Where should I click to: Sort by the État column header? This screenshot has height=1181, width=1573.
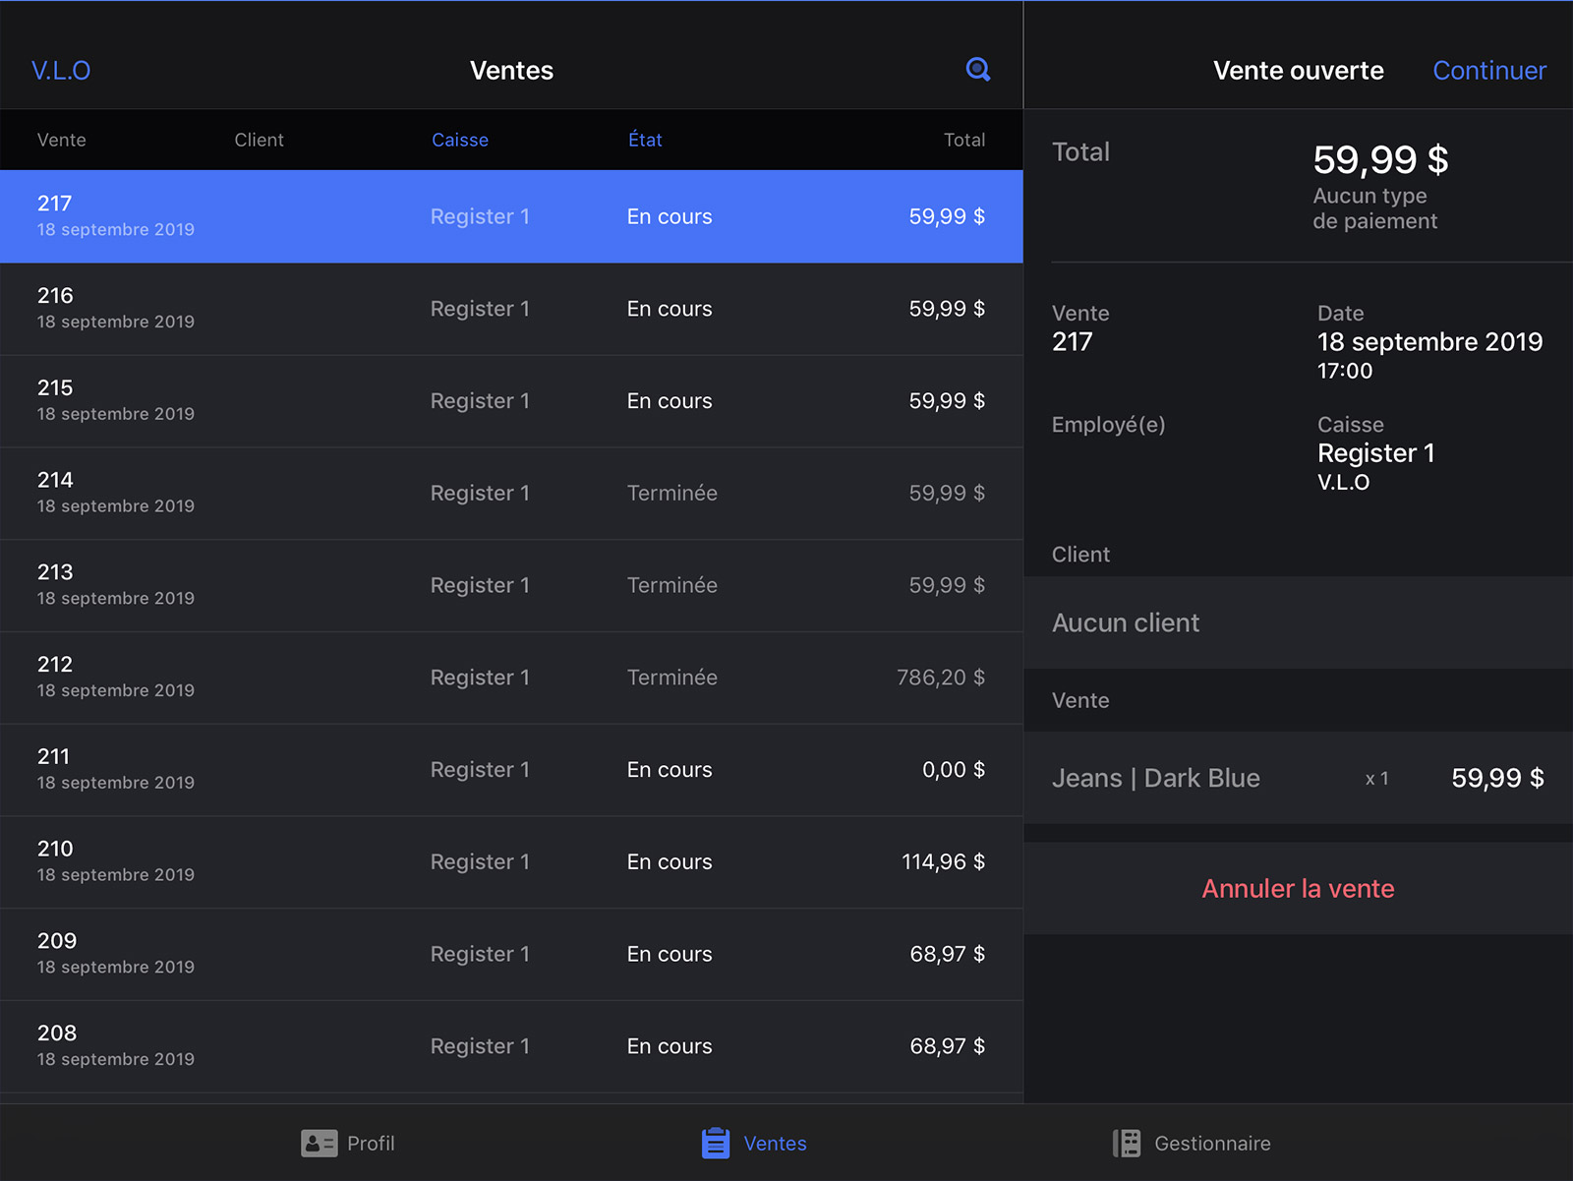pos(645,140)
